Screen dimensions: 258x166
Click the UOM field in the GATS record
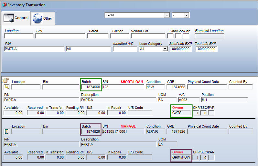point(167,100)
